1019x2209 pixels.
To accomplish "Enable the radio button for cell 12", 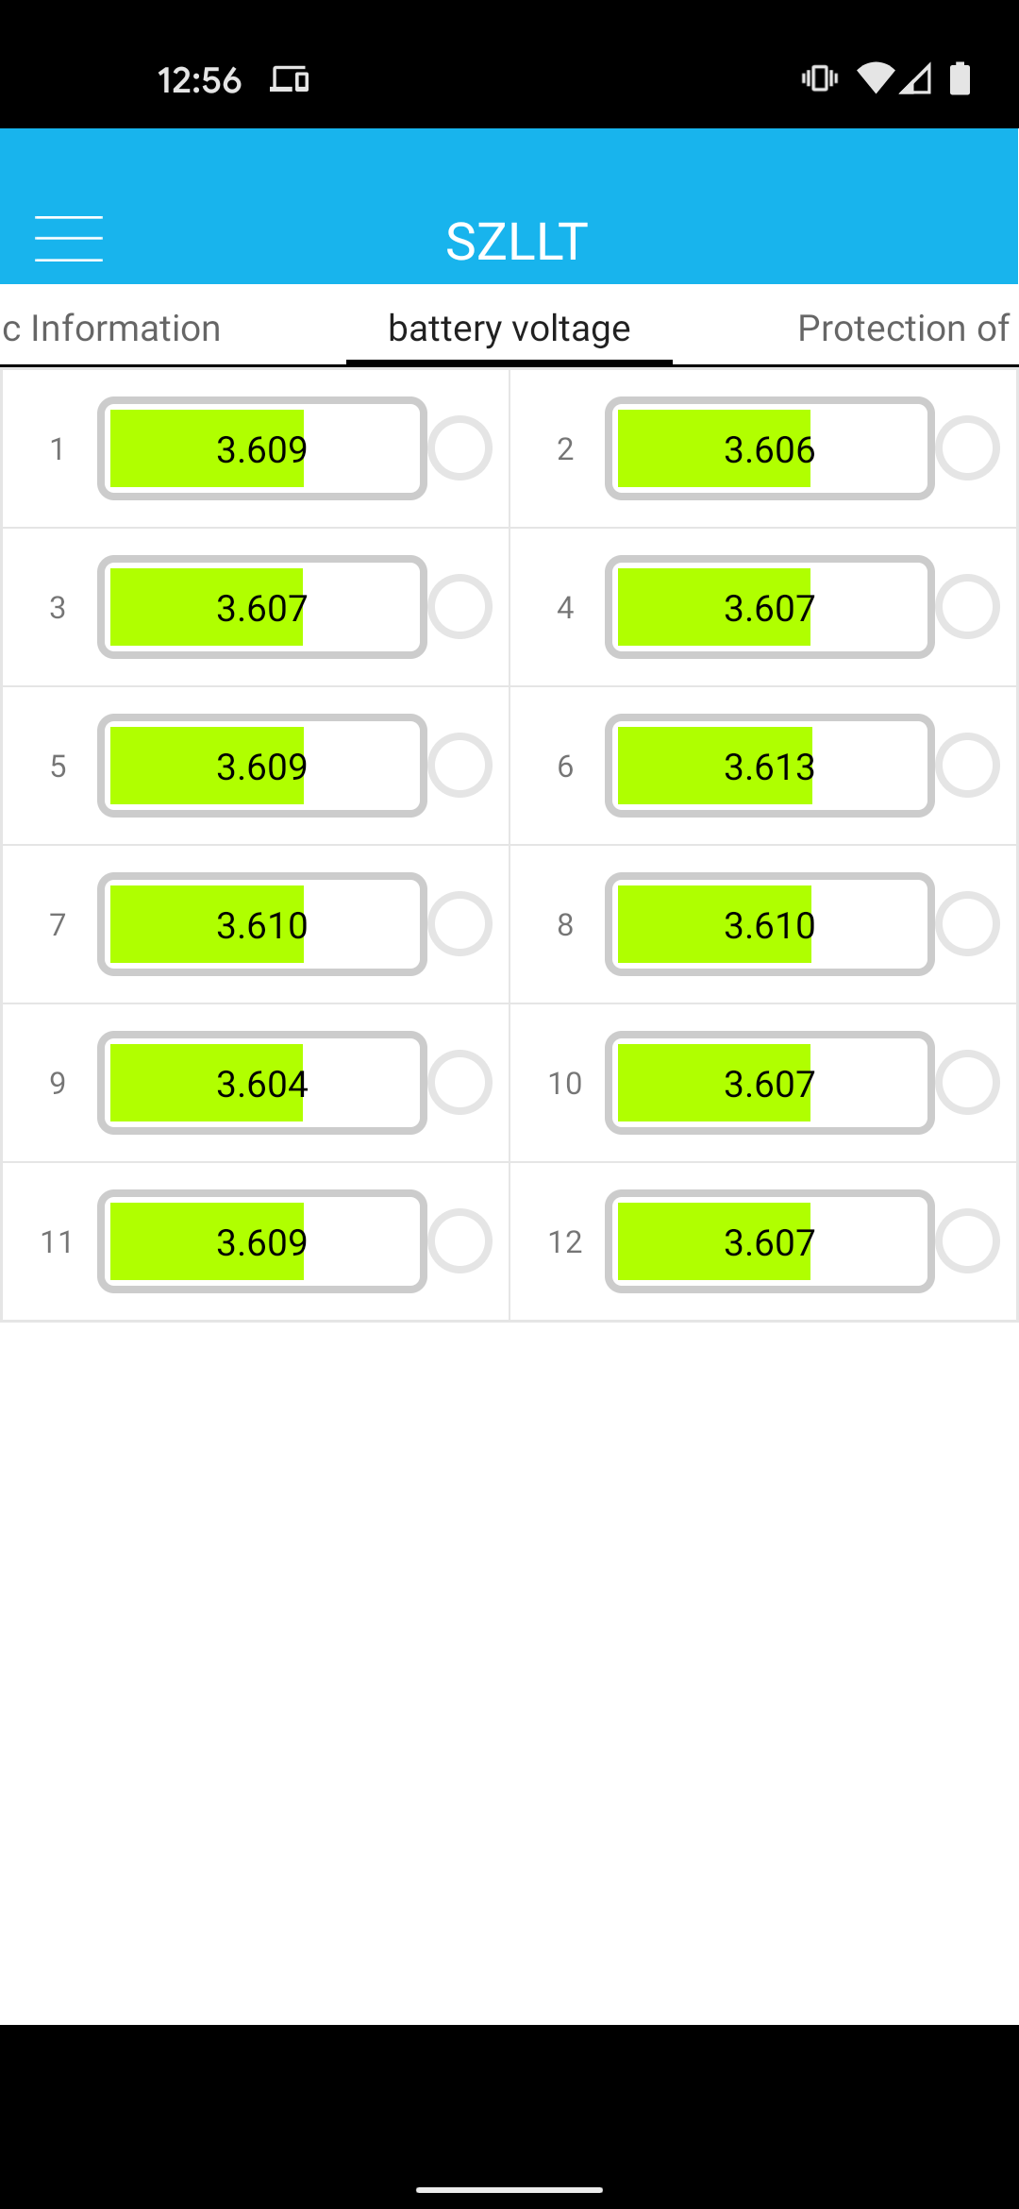I will [x=968, y=1241].
